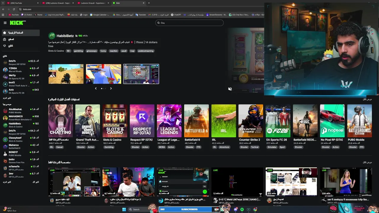The height and width of the screenshot is (213, 379).
Task: Open the Windows Start button
Action: 124,209
